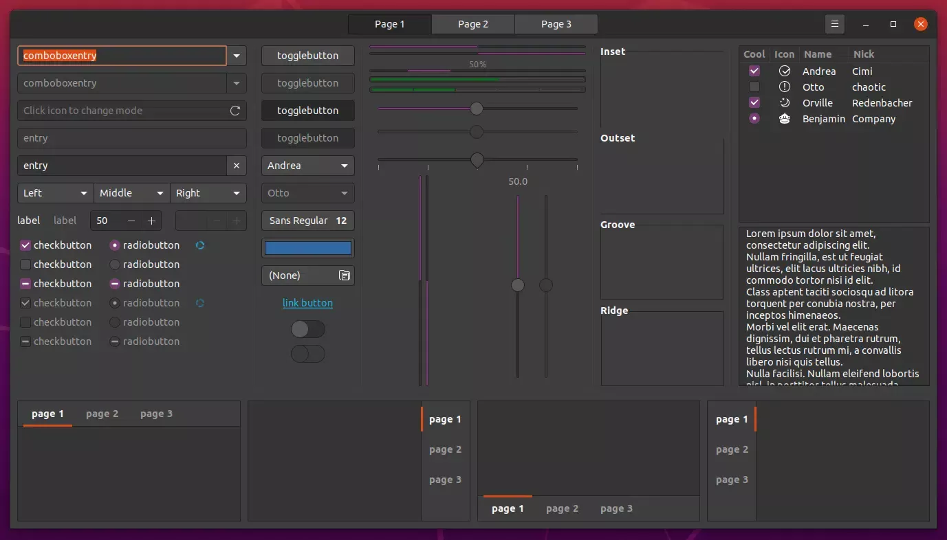Open the Right dropdown
The height and width of the screenshot is (540, 947).
point(208,193)
